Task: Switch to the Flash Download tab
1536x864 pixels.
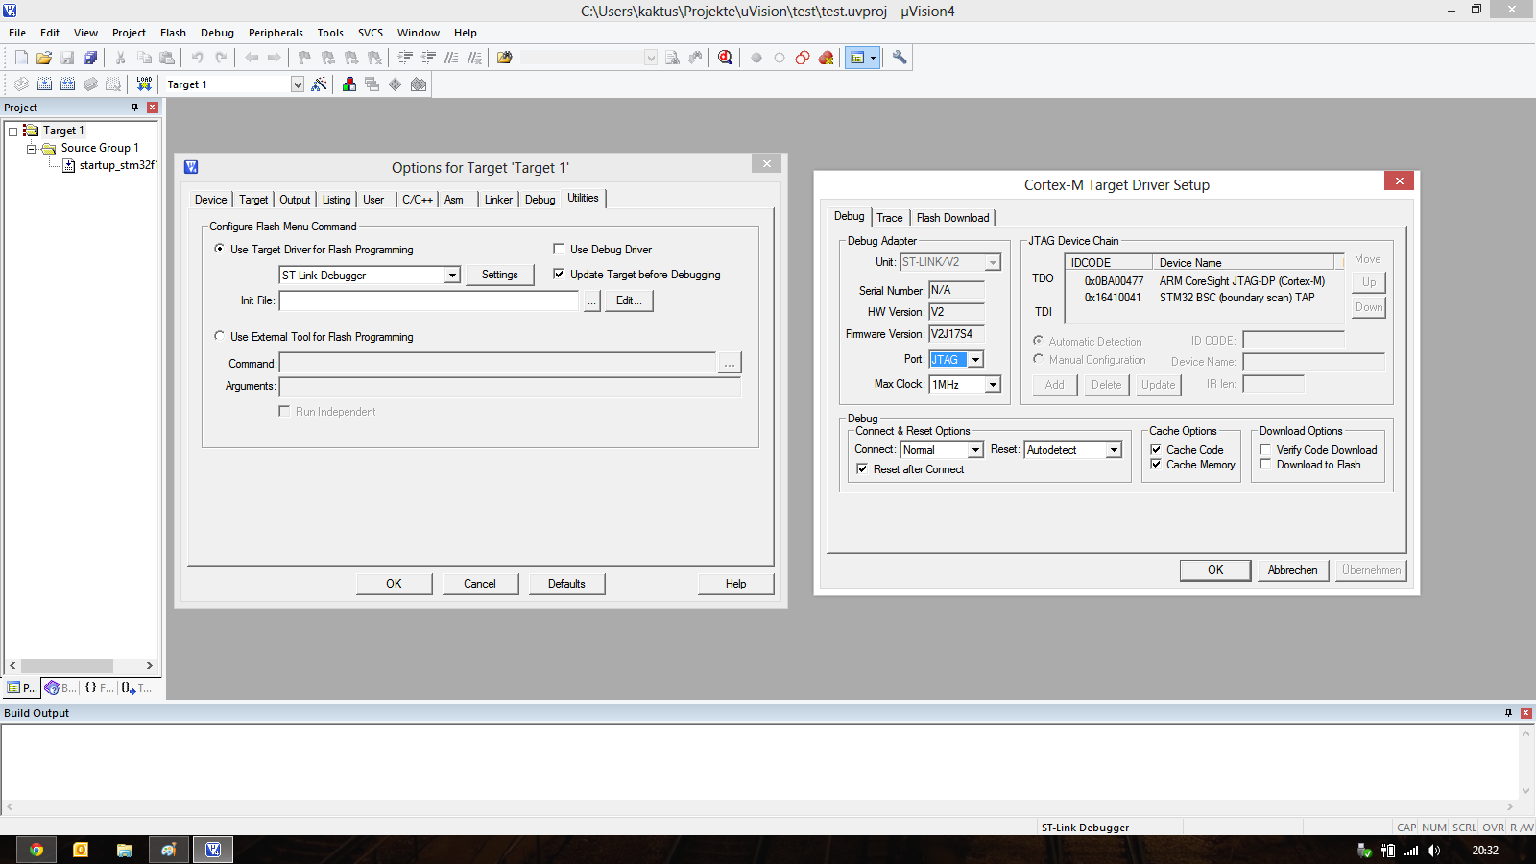Action: click(952, 218)
